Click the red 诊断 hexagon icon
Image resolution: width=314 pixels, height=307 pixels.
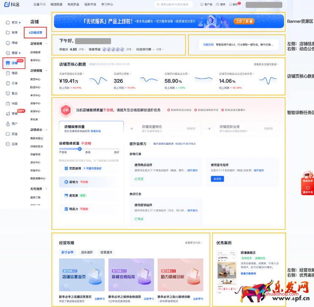coord(66,110)
